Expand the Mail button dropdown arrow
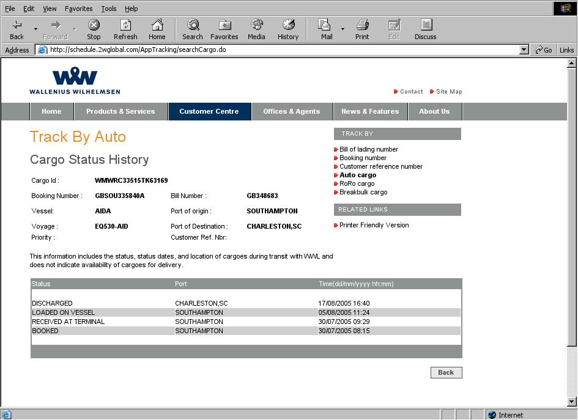Image resolution: width=578 pixels, height=420 pixels. 343,29
